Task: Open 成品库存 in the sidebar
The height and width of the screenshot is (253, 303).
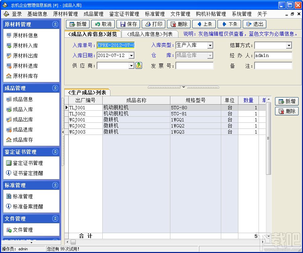Action: (19, 140)
